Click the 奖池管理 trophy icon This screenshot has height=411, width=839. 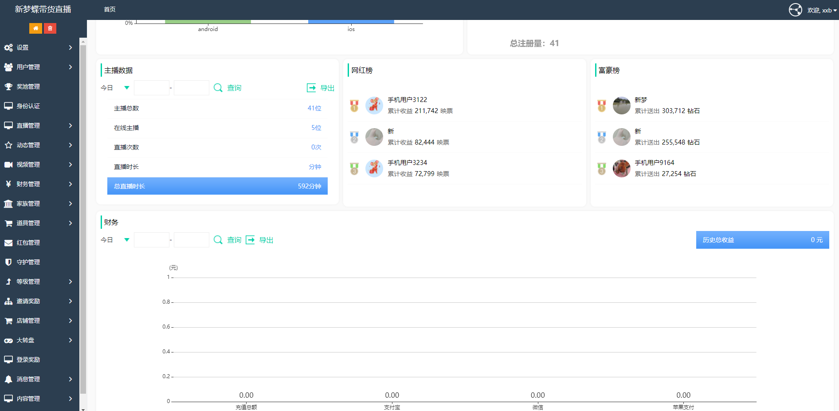(x=9, y=86)
